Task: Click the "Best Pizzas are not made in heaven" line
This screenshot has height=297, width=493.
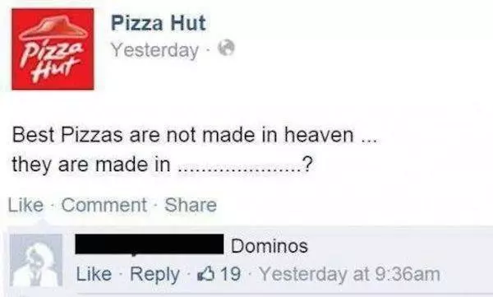Action: 182,135
